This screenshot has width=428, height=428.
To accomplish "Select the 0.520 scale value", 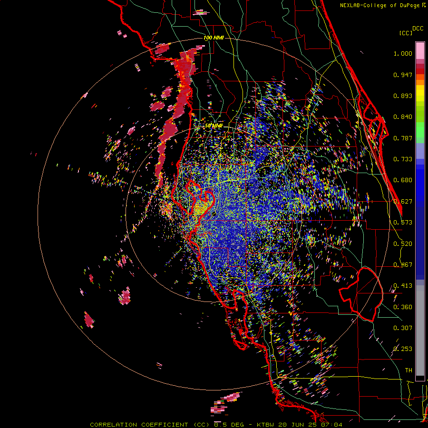I will click(x=403, y=244).
